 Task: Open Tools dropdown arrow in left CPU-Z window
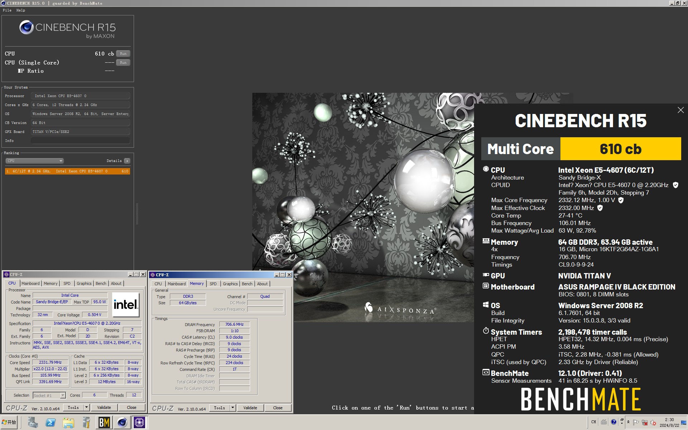click(86, 407)
